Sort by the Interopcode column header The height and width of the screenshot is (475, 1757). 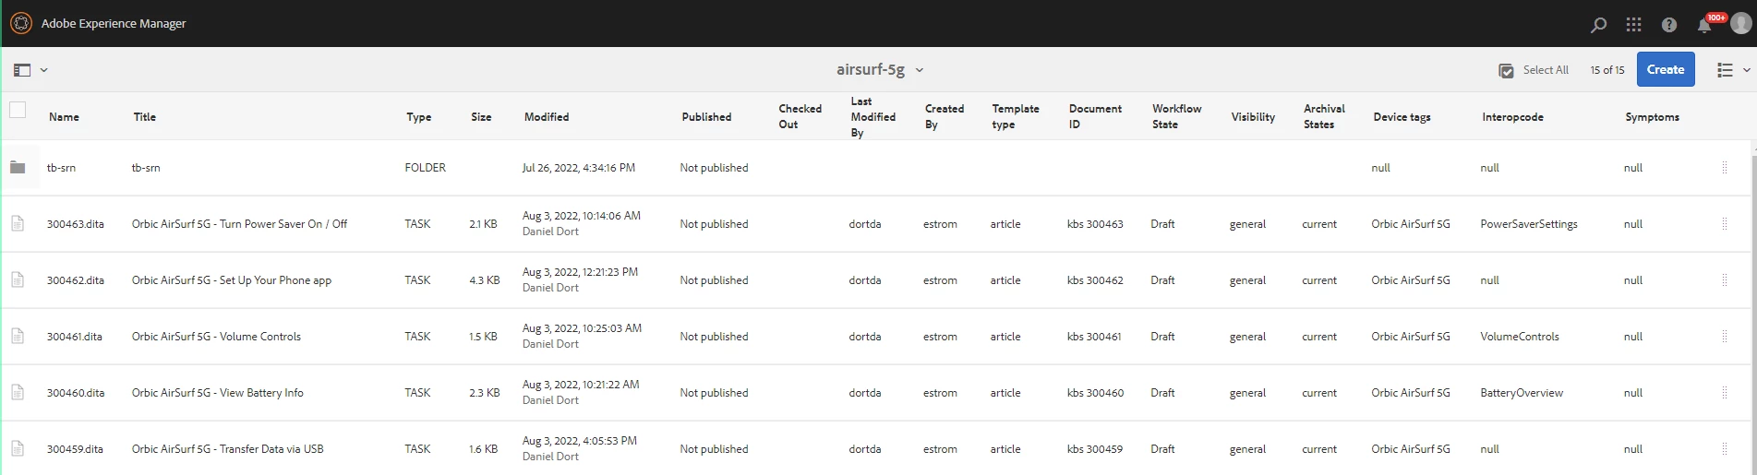(1512, 117)
